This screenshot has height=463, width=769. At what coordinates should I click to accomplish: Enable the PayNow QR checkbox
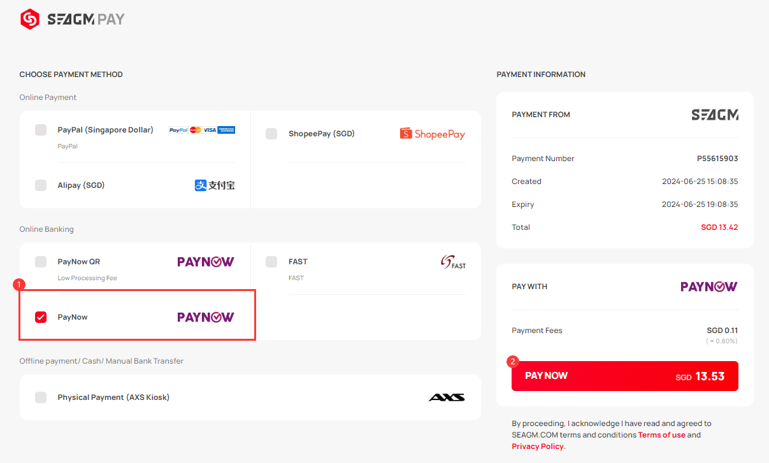(x=41, y=262)
